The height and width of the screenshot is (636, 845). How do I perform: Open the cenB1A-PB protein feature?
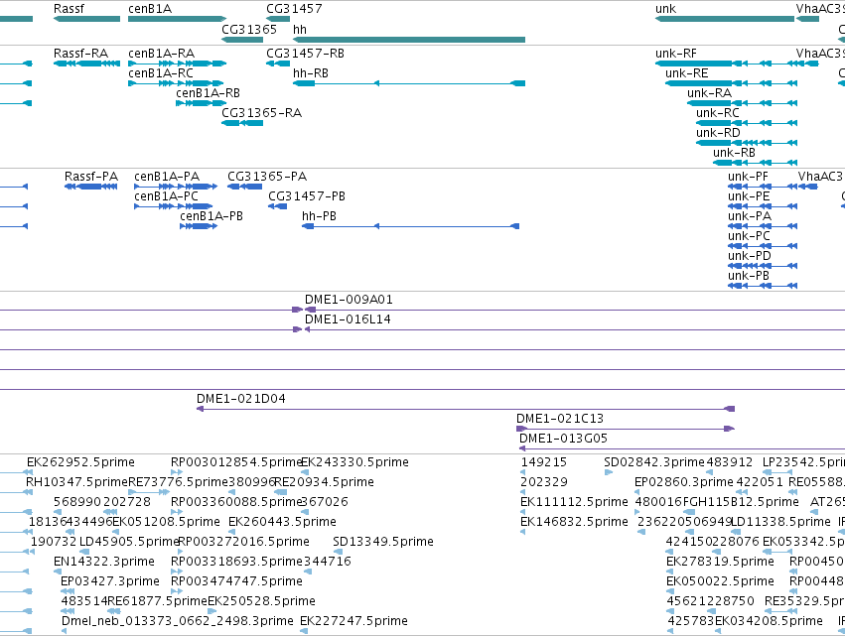(199, 227)
